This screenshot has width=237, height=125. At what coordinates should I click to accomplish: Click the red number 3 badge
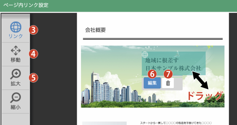(x=33, y=30)
